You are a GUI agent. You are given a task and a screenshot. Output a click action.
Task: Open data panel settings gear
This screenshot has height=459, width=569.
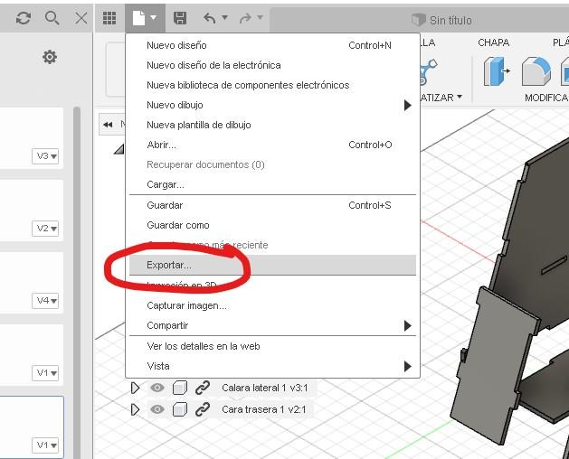point(50,57)
